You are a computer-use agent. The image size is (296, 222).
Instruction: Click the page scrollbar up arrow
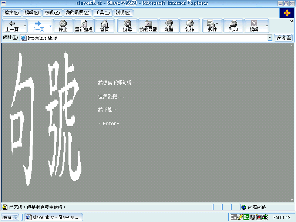pos(292,46)
